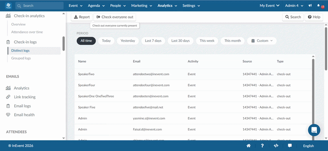Focus the top navigation Search field

pyautogui.click(x=39, y=6)
